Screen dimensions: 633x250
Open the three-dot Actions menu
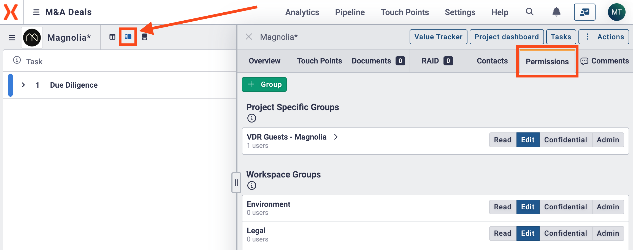(604, 37)
